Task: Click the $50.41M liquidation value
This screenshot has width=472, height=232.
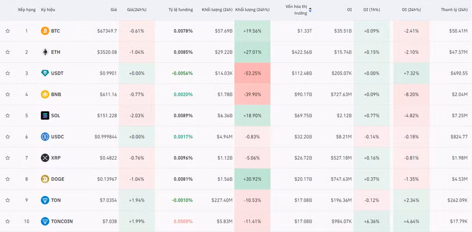Action: point(458,31)
